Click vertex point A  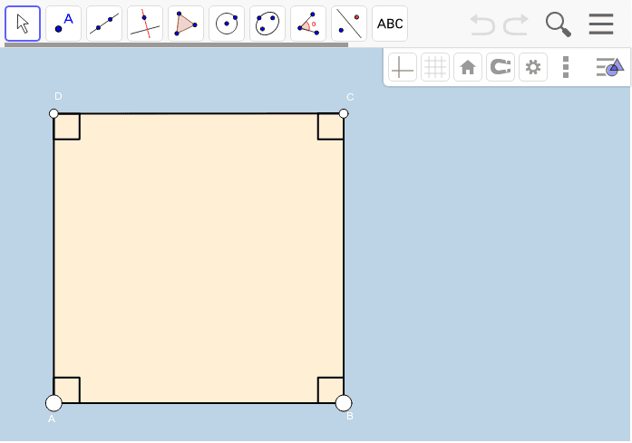click(x=53, y=403)
